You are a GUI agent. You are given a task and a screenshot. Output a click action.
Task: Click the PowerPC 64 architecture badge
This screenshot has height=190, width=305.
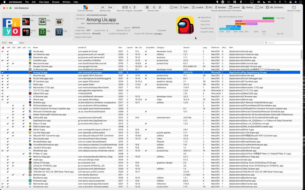(x=59, y=21)
